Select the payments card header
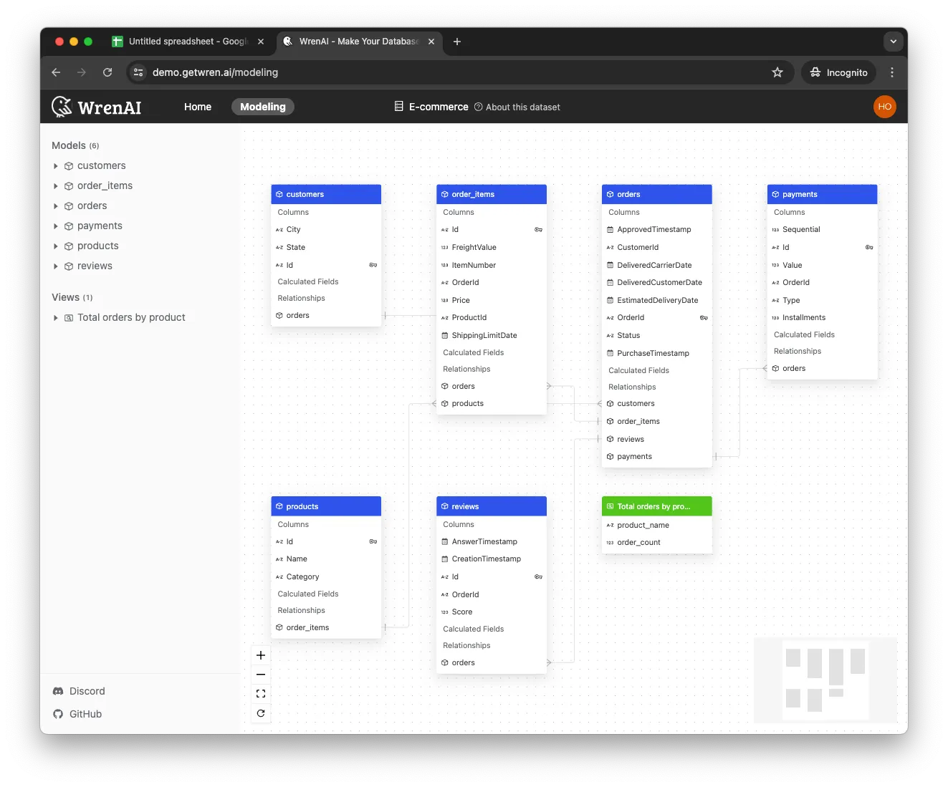948x787 pixels. pos(823,194)
